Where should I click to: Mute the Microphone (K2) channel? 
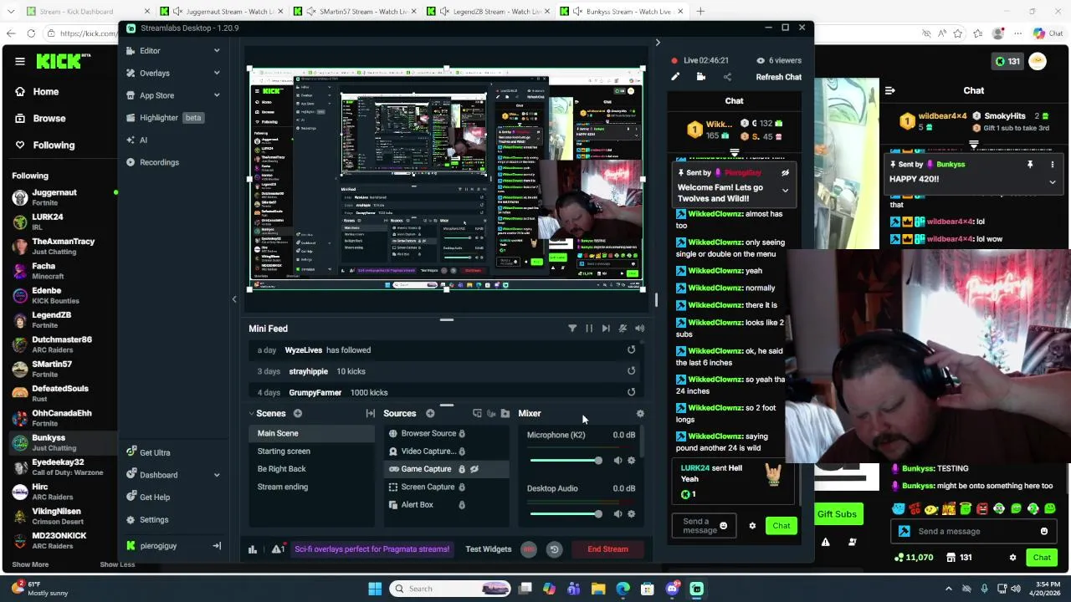point(617,461)
